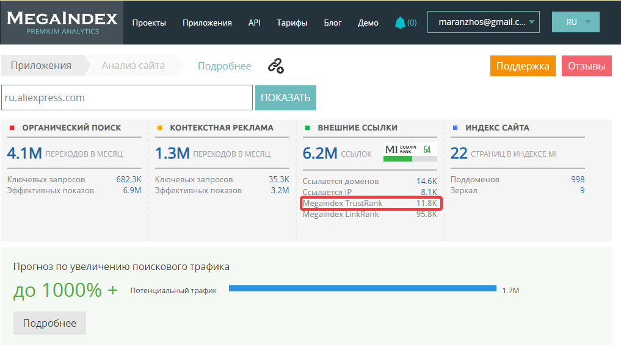This screenshot has width=621, height=345.
Task: Click the 6.2M external links value
Action: pyautogui.click(x=320, y=154)
